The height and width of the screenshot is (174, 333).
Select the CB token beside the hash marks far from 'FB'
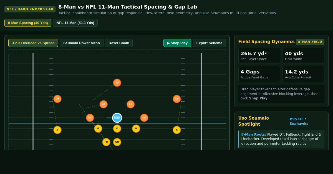tap(177, 99)
